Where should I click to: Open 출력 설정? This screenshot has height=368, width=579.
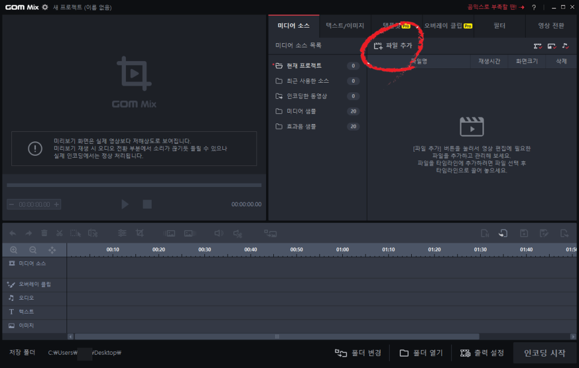click(x=481, y=353)
